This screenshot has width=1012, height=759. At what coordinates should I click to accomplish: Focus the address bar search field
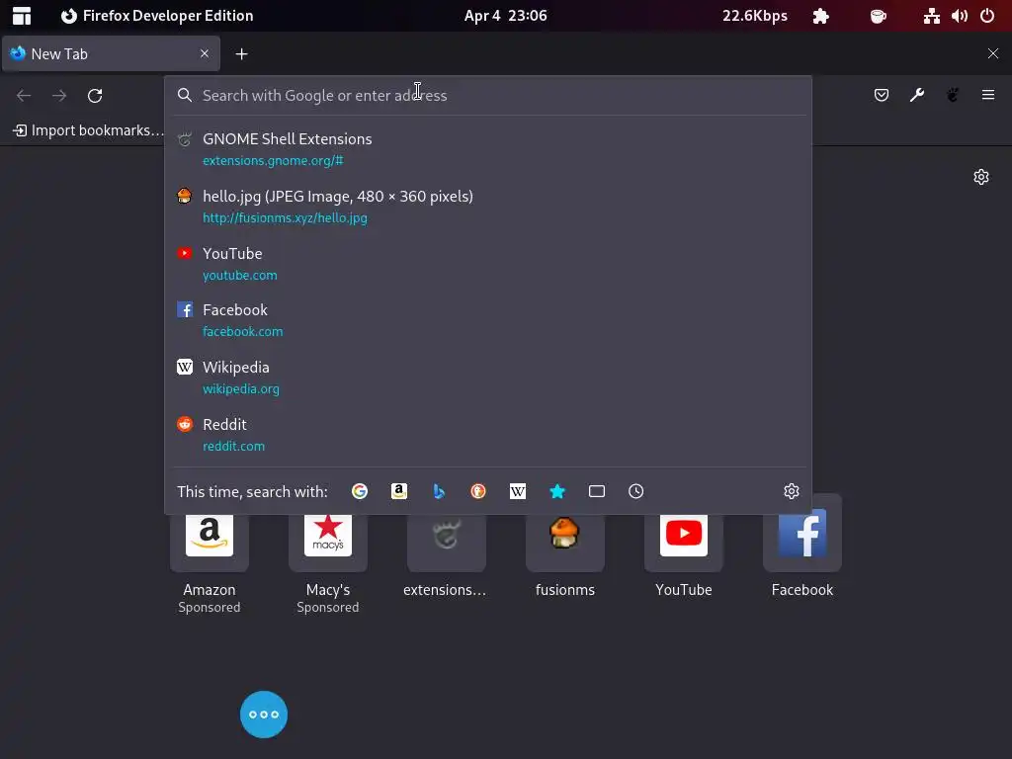[488, 96]
